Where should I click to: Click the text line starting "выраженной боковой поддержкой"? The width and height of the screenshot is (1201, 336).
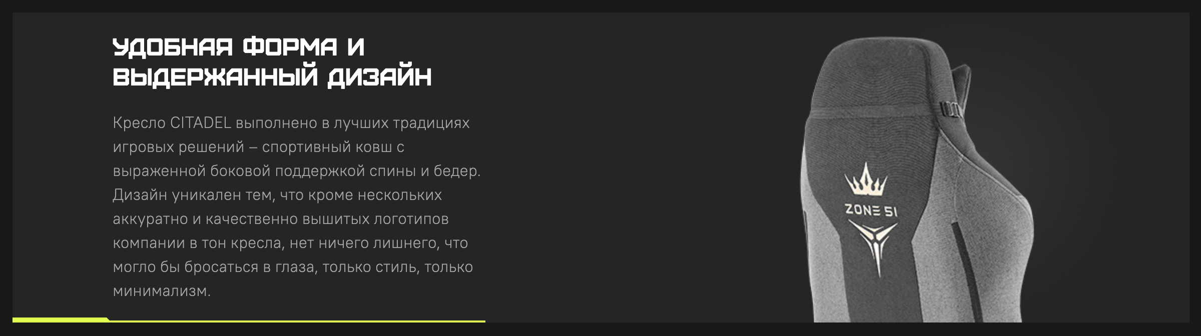coord(297,171)
